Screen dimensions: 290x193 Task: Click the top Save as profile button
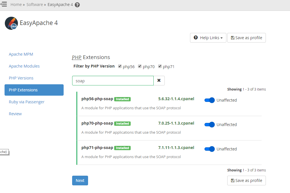point(247,38)
